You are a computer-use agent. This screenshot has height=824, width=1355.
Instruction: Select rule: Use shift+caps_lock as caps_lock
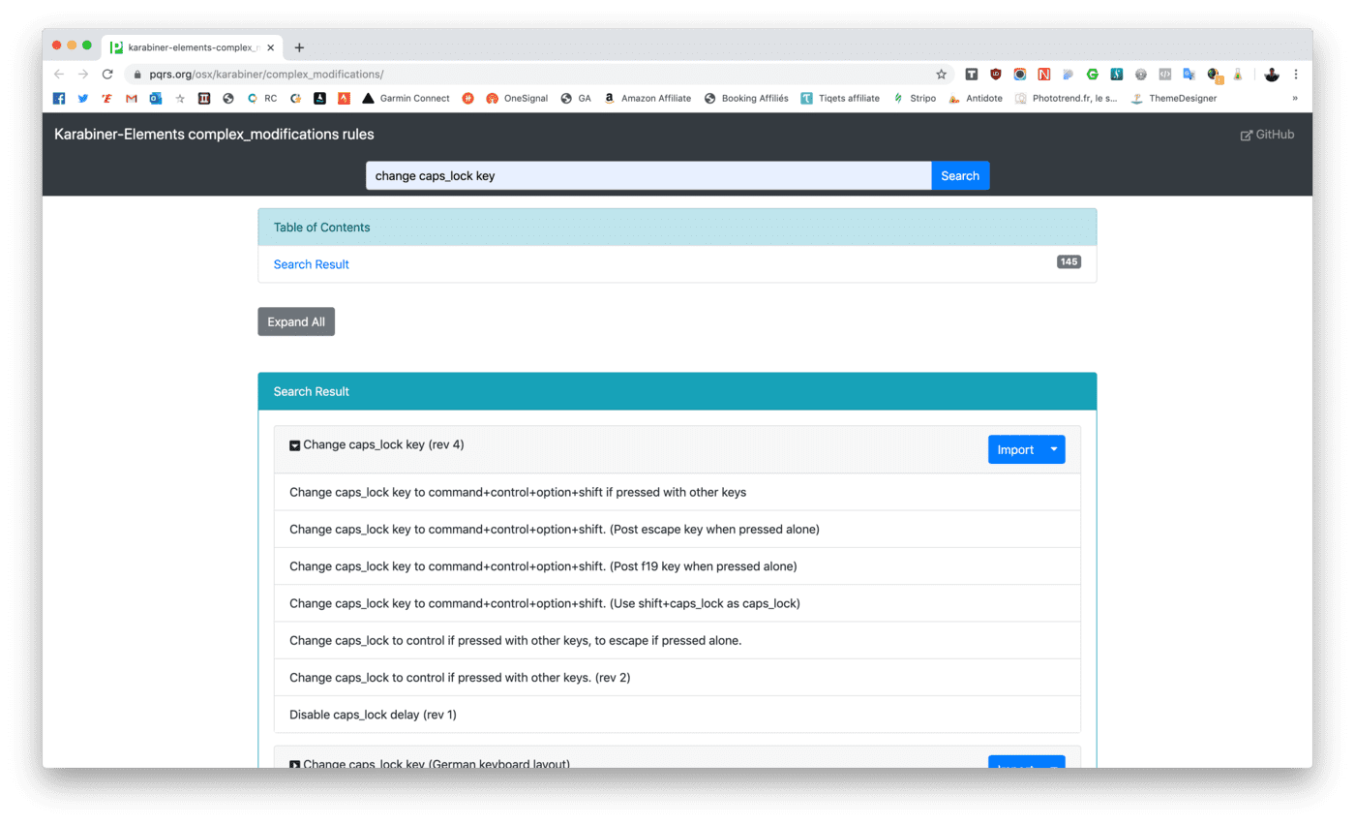click(x=677, y=603)
